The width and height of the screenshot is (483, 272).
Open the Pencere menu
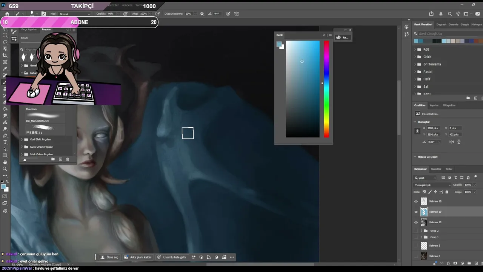(127, 6)
